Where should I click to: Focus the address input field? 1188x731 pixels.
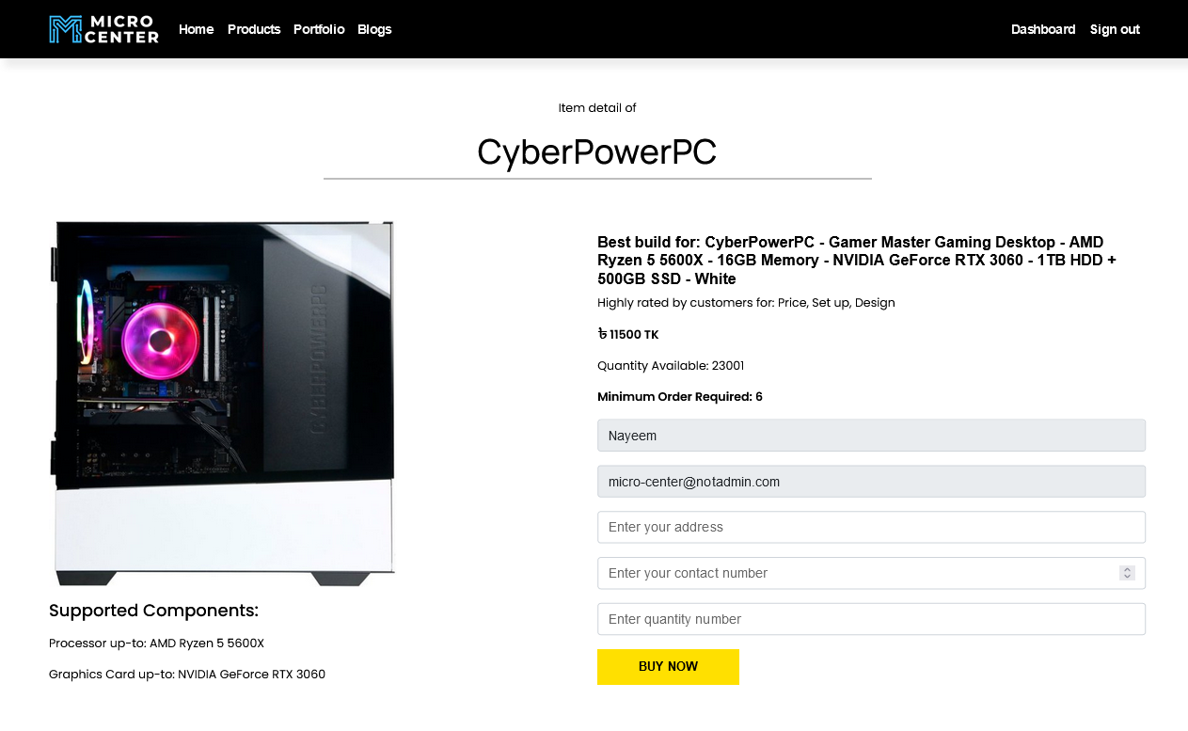[871, 527]
